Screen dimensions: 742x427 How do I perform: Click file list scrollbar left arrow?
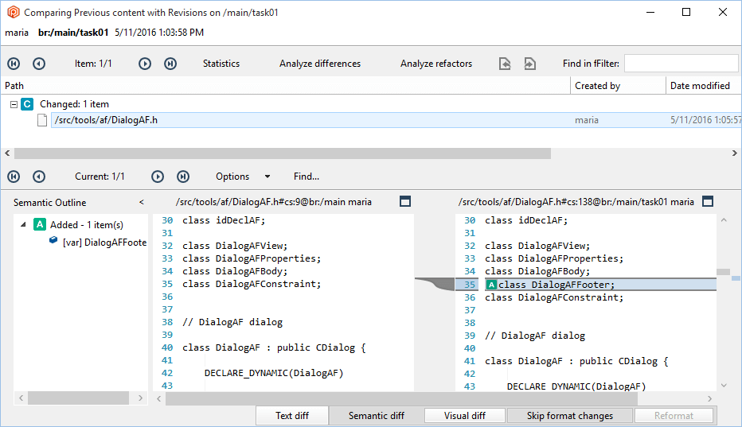point(7,153)
